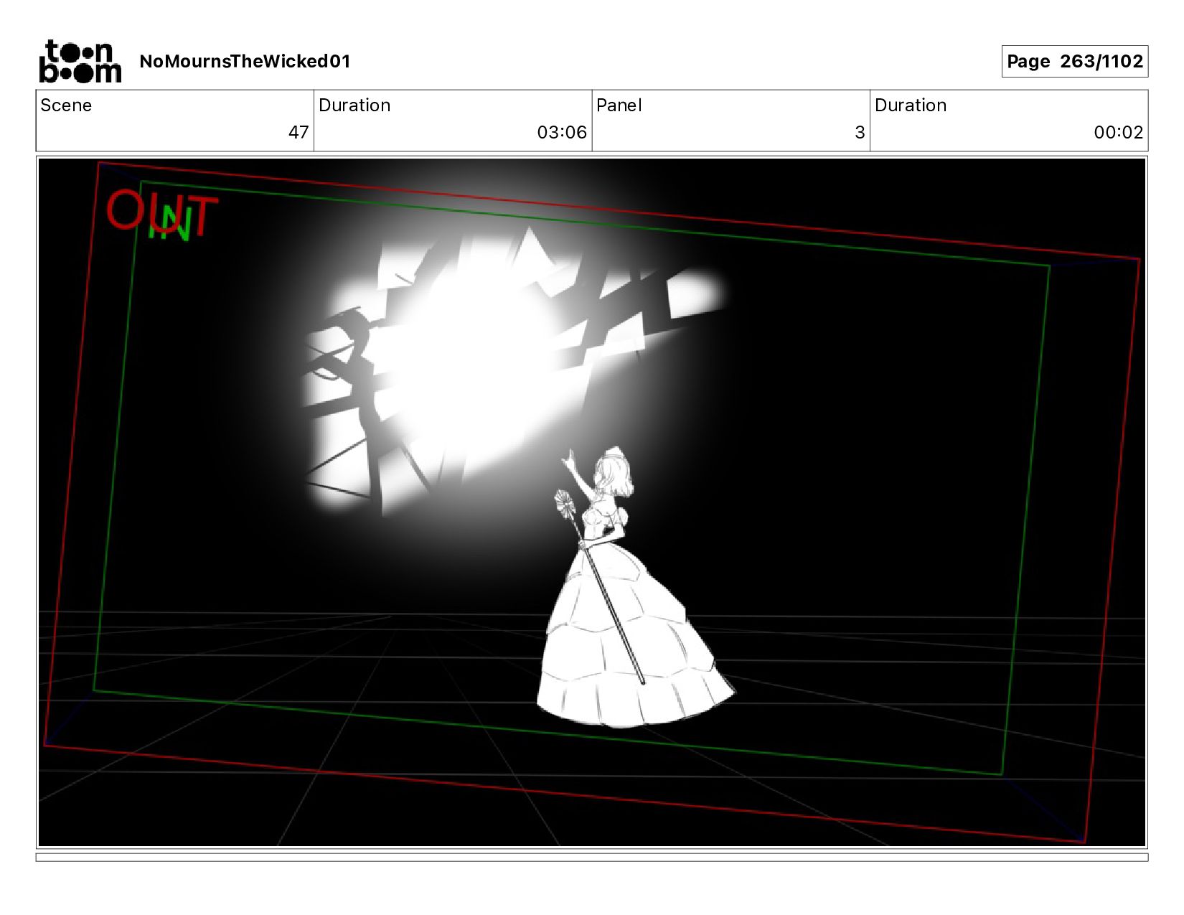This screenshot has width=1184, height=915.
Task: Click the Toon Boom logo
Action: (x=80, y=62)
